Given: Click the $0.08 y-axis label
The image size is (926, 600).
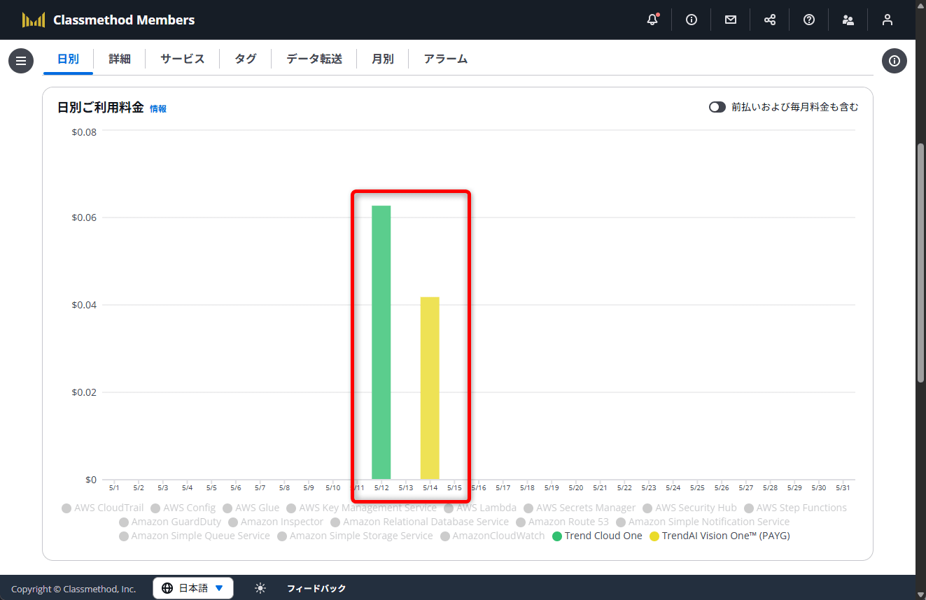Looking at the screenshot, I should tap(84, 131).
